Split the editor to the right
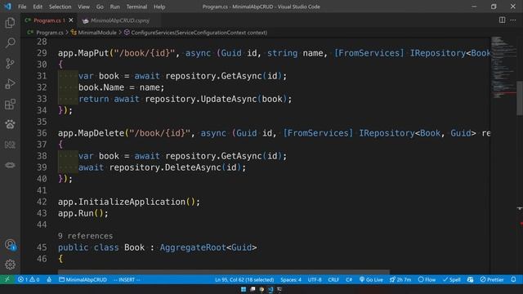 (502, 20)
